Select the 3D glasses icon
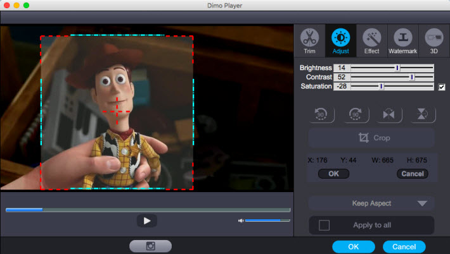The width and height of the screenshot is (450, 254). click(x=434, y=40)
